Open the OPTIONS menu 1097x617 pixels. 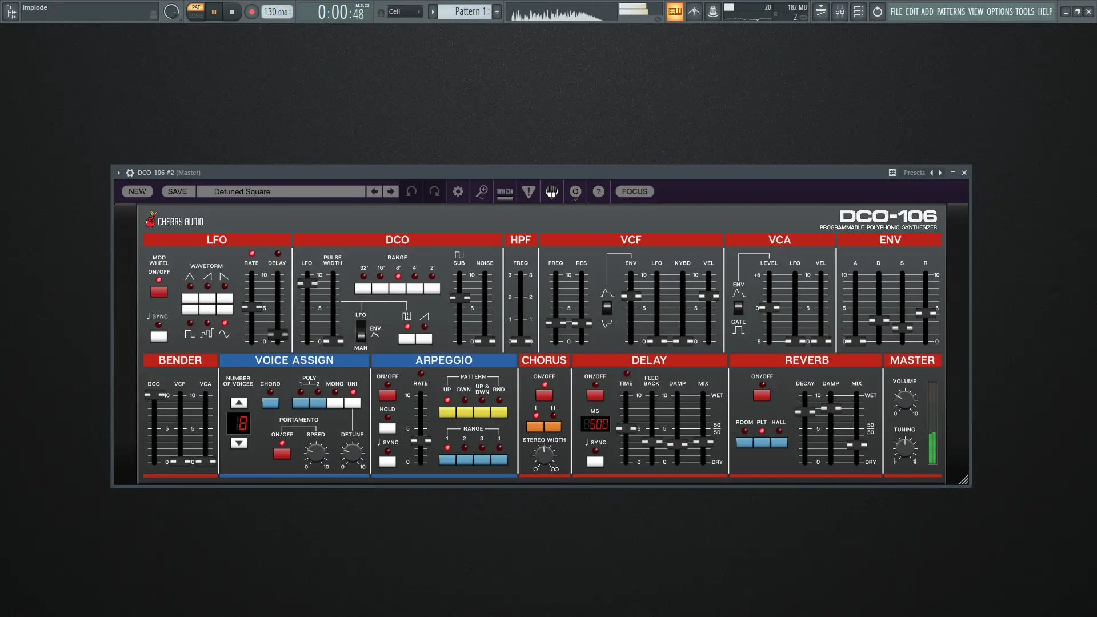click(x=1000, y=11)
